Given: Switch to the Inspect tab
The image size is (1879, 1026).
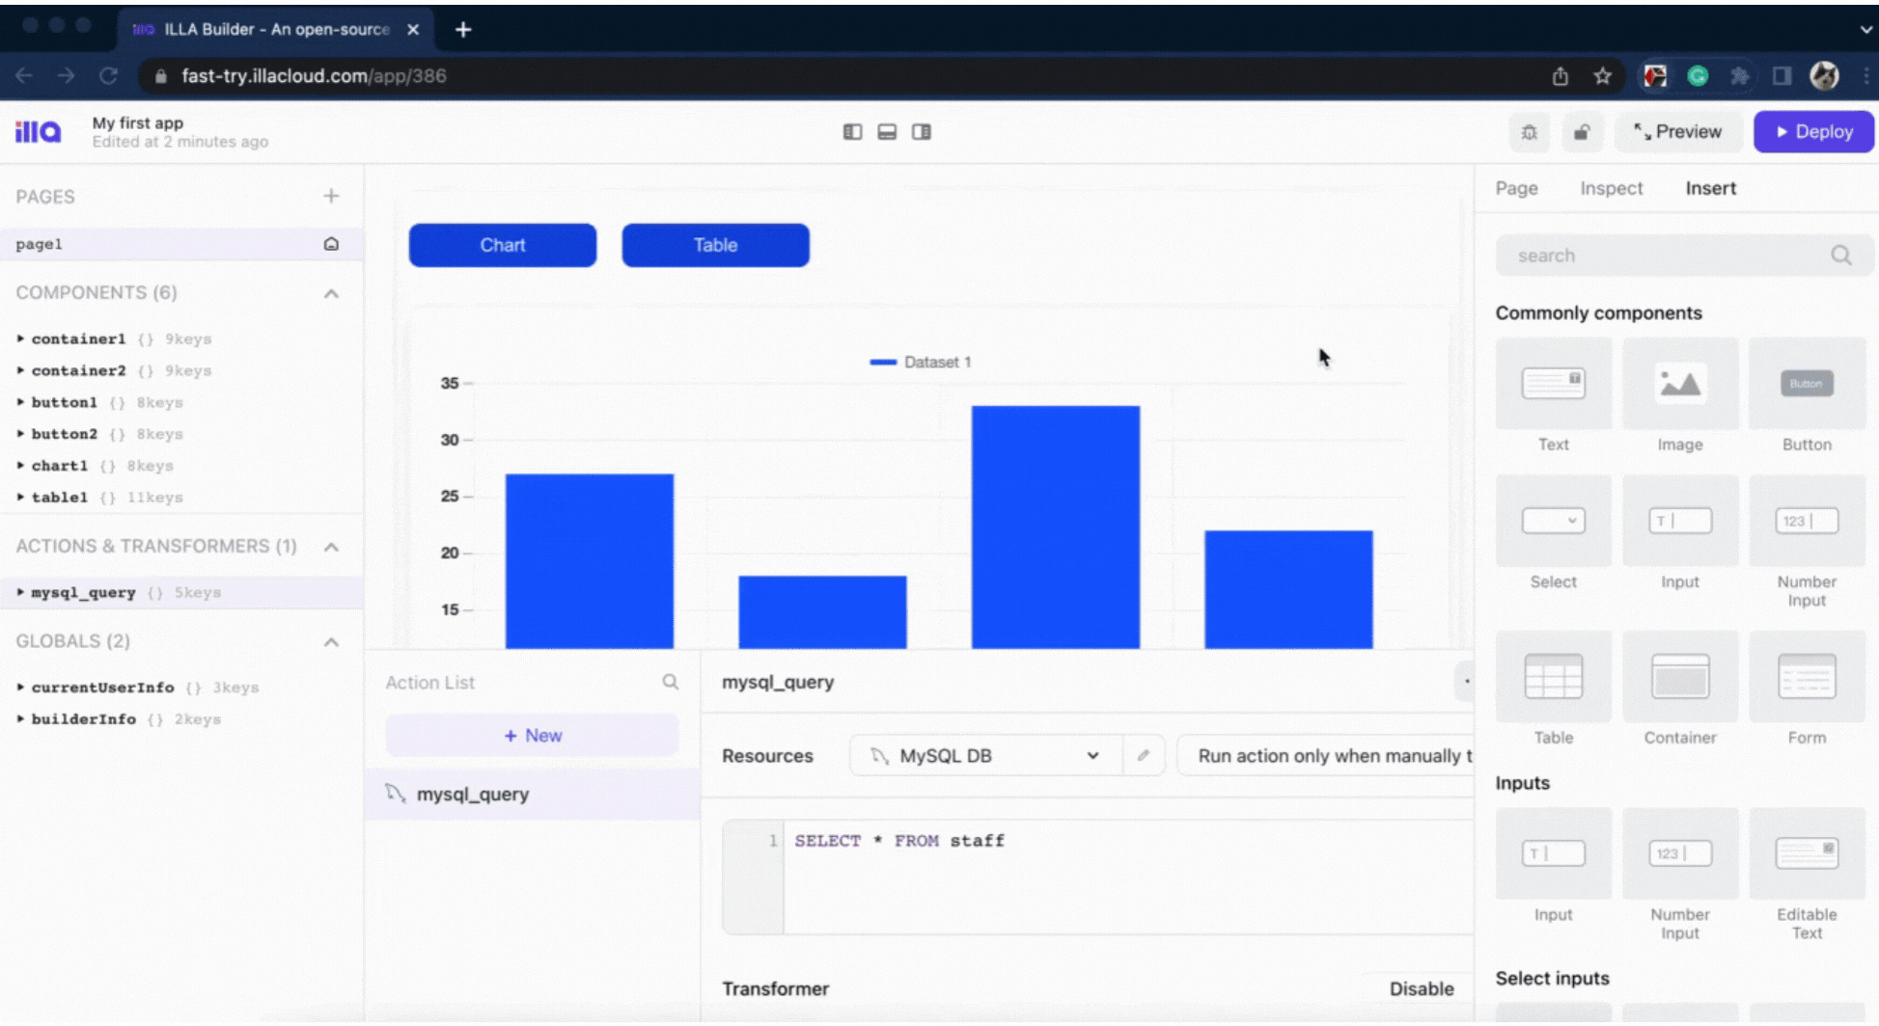Looking at the screenshot, I should [1611, 189].
